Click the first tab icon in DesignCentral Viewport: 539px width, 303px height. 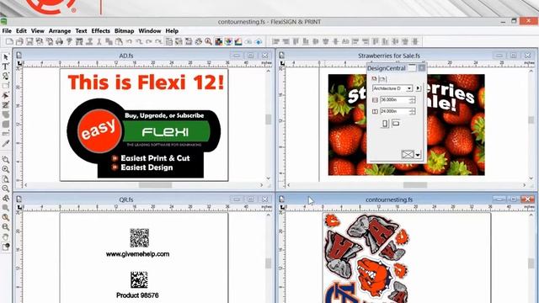[x=374, y=79]
